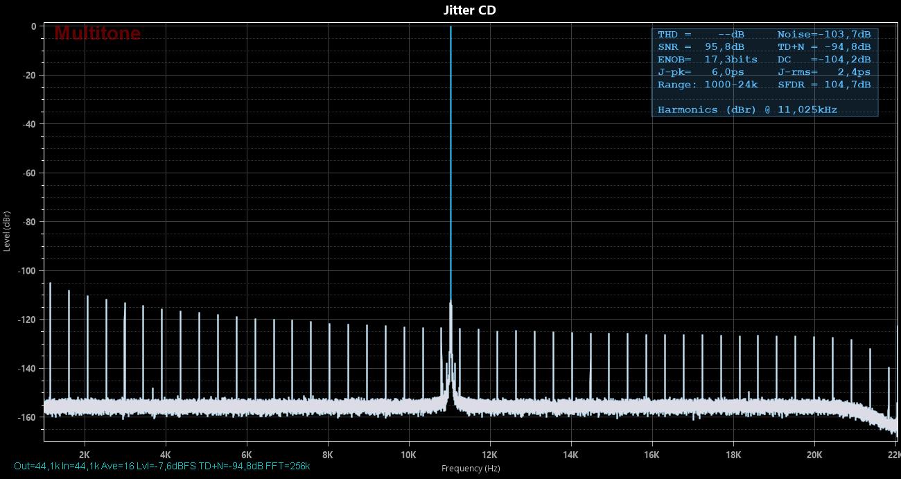901x479 pixels.
Task: Click the "-40" level tick label
Action: click(30, 124)
